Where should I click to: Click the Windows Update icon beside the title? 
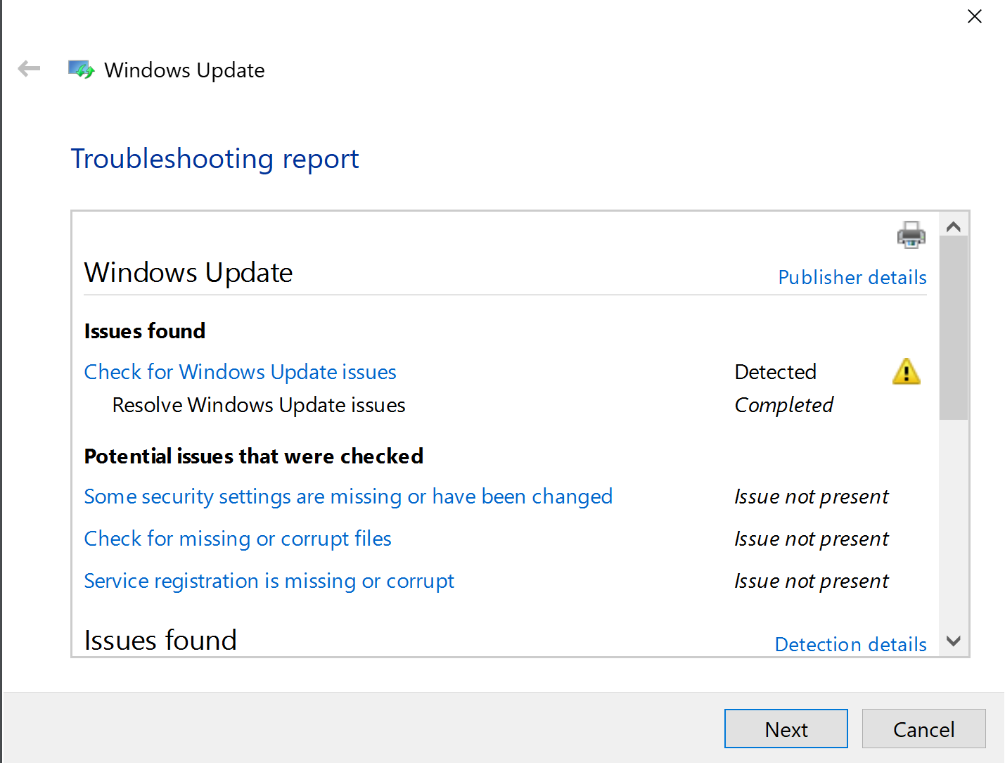tap(81, 70)
